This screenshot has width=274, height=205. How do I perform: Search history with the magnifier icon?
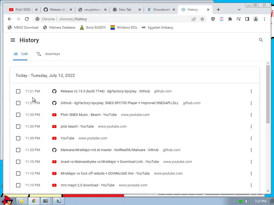261,40
